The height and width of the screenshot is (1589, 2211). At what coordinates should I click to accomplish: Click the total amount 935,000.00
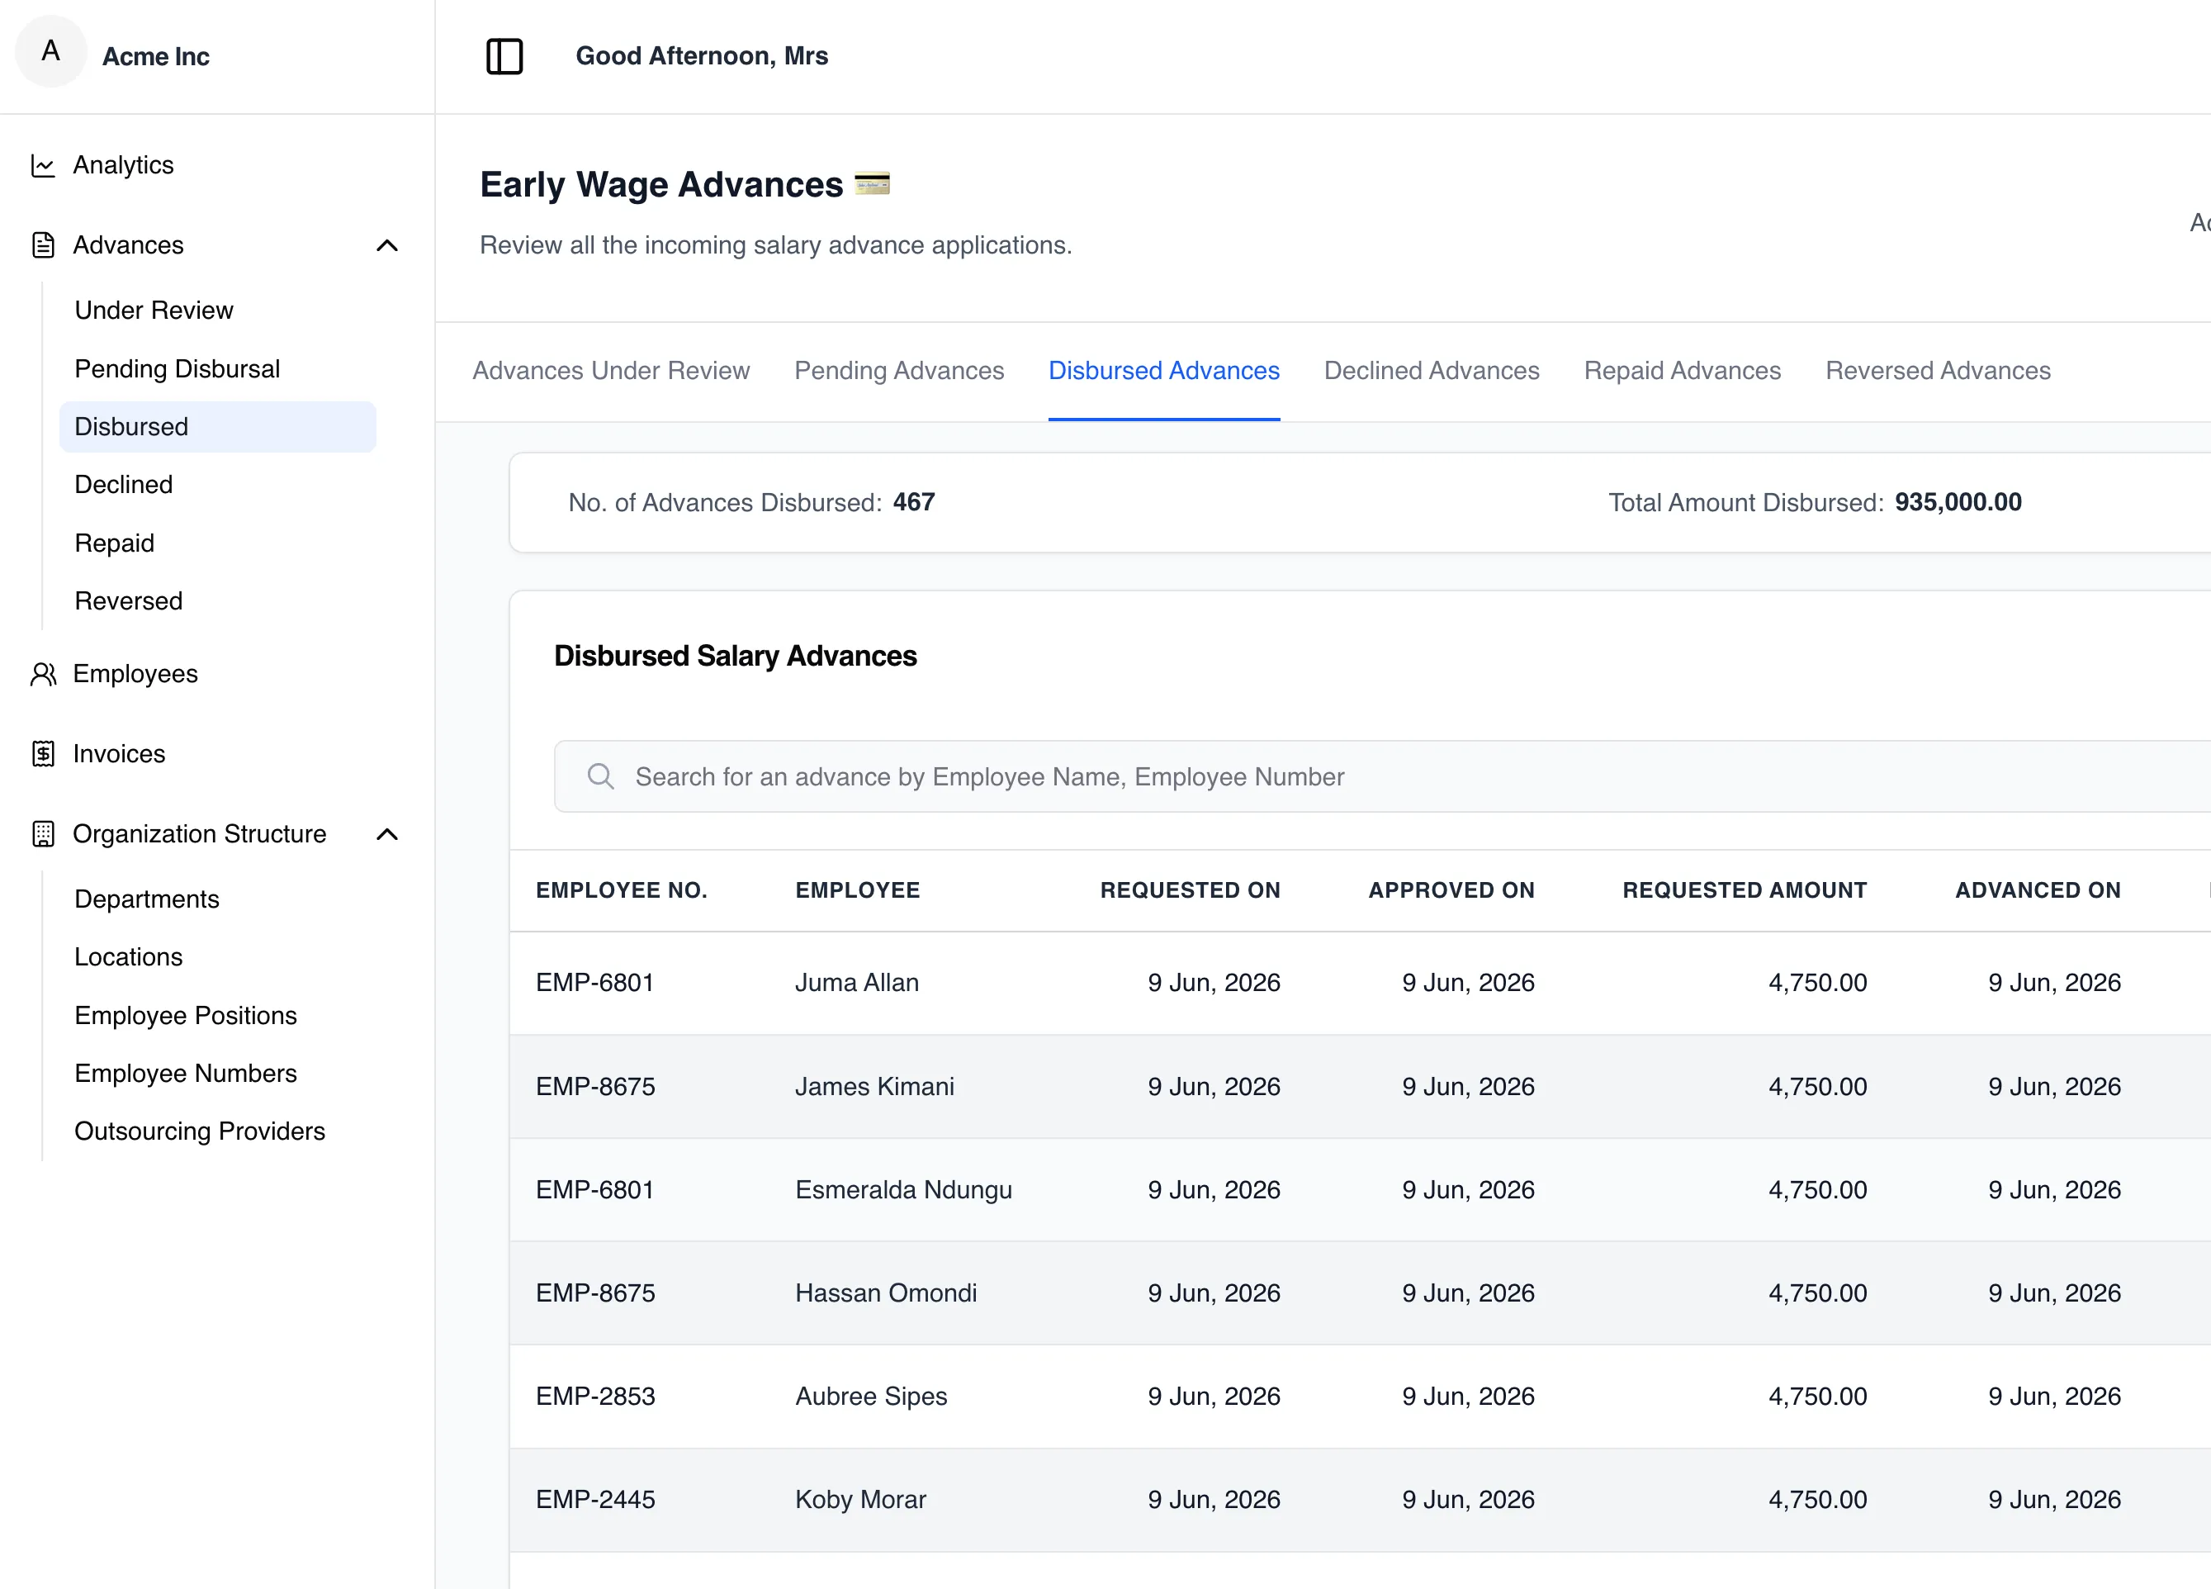(1958, 502)
